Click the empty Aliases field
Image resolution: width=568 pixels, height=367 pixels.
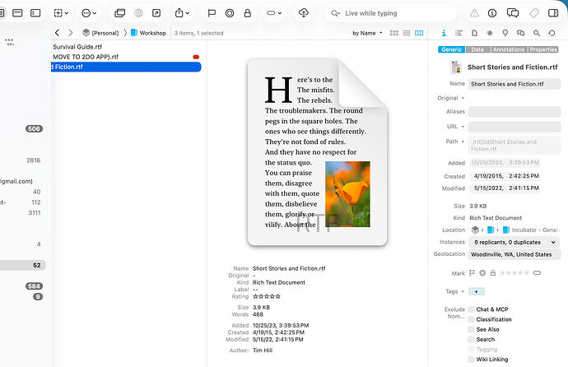(514, 111)
